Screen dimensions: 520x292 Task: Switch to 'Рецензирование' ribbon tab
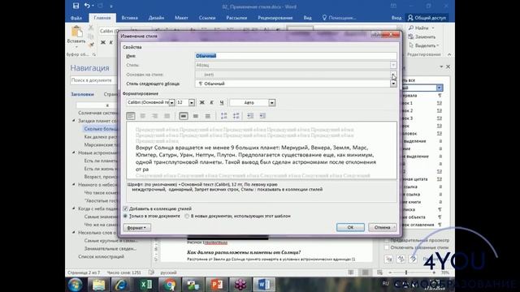click(275, 18)
